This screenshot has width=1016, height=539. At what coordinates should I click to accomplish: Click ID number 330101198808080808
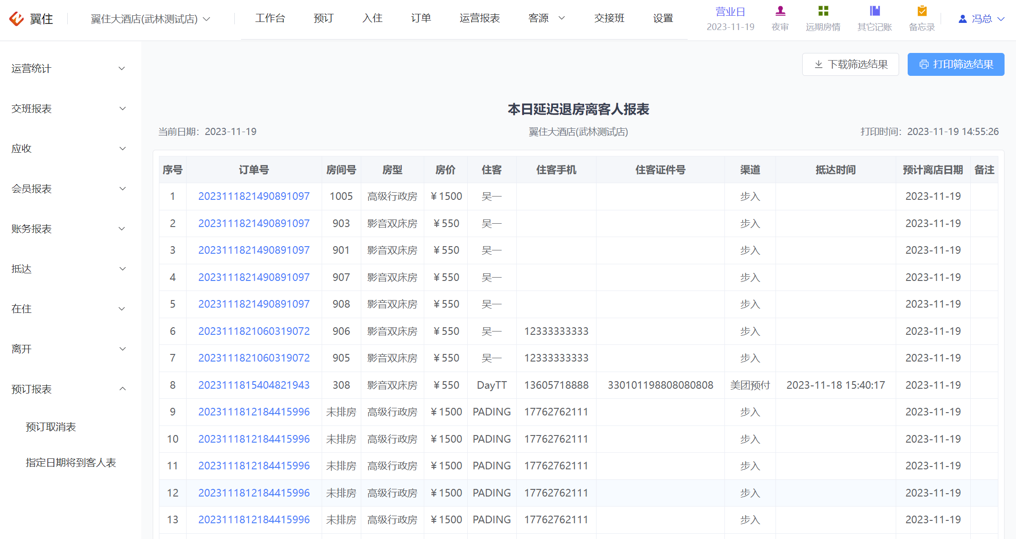tap(660, 385)
